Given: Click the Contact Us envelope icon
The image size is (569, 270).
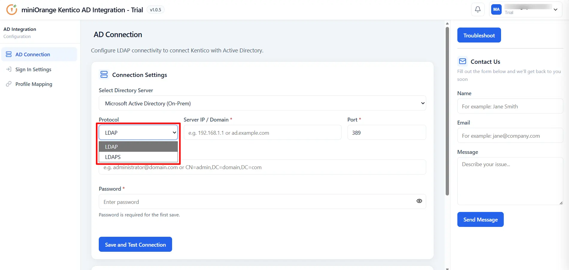Looking at the screenshot, I should coord(462,61).
